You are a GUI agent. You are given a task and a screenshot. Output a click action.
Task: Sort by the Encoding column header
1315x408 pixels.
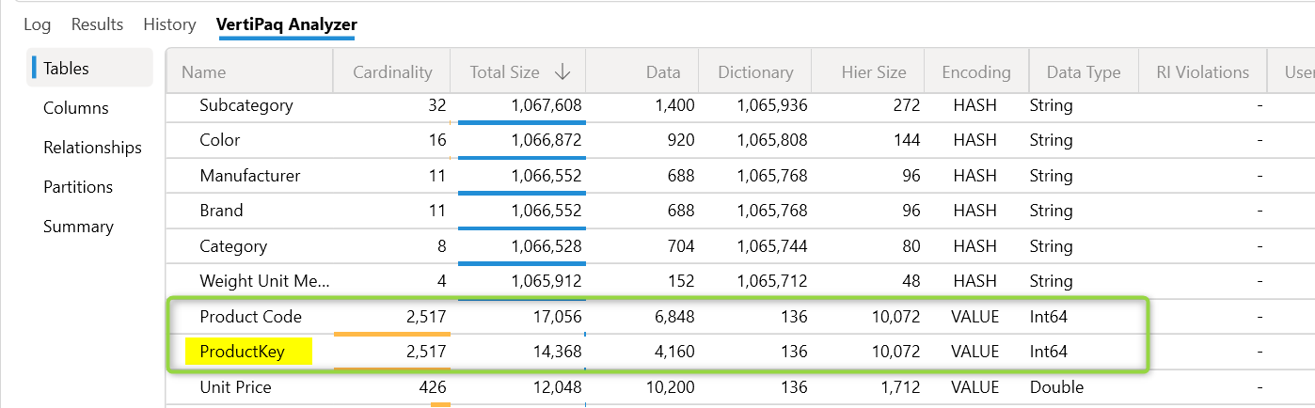(x=976, y=72)
